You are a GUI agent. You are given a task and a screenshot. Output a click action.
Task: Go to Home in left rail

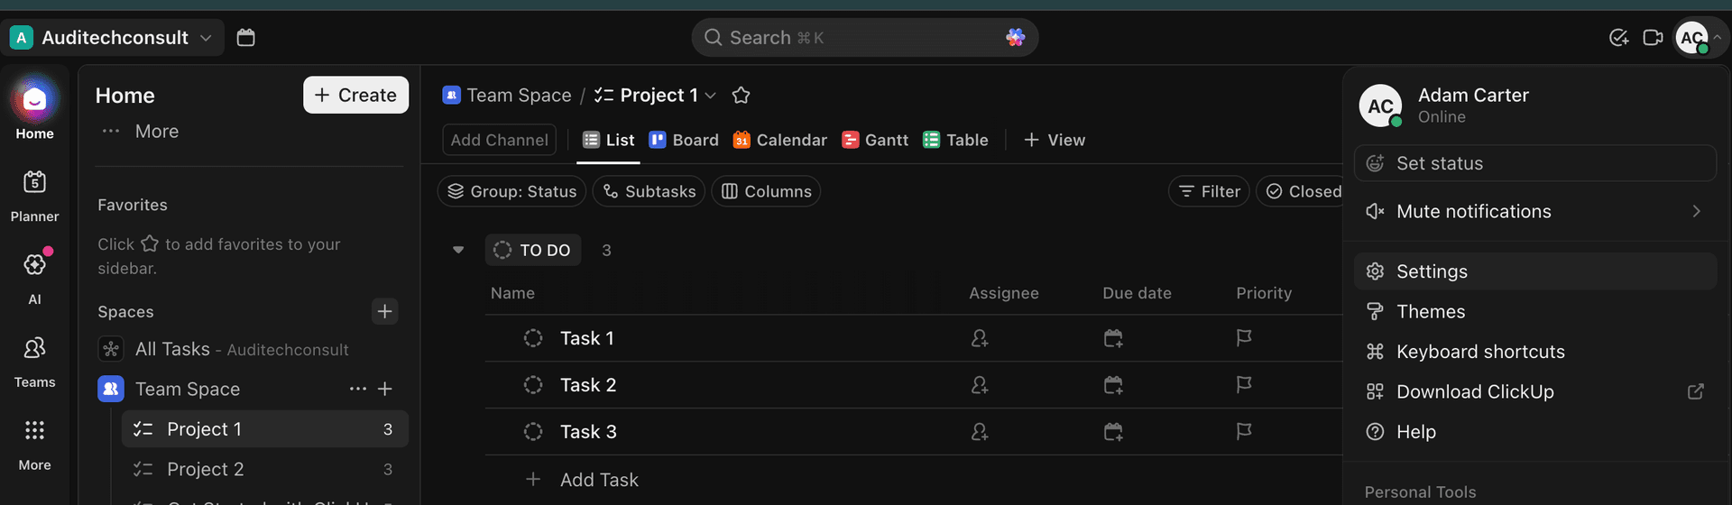pos(34,108)
